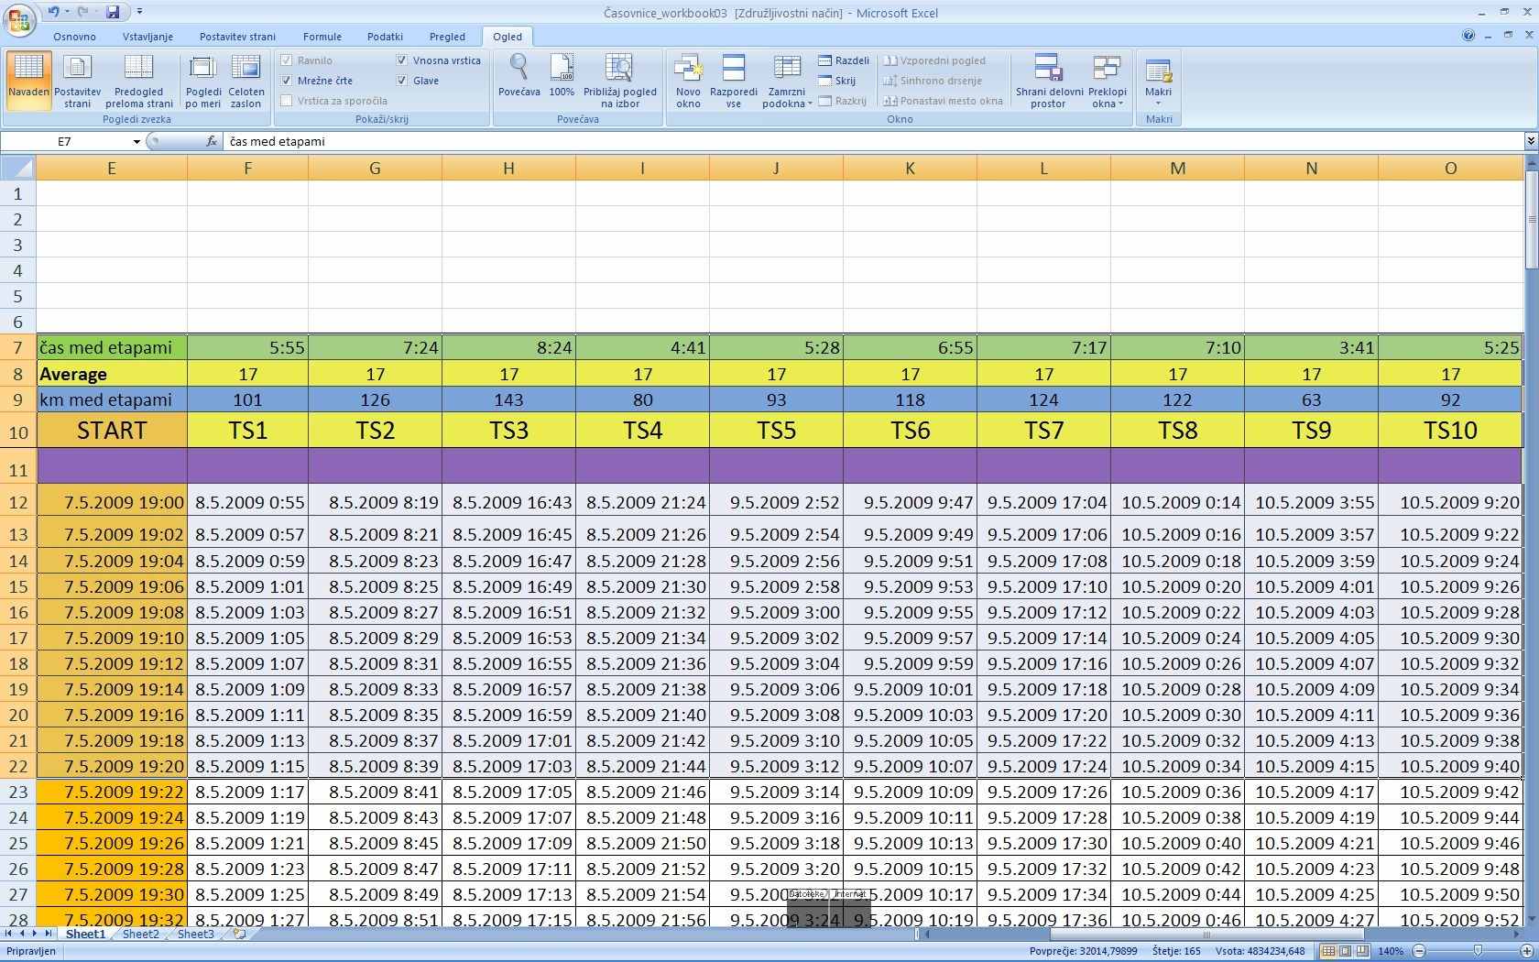Switch to page layout view in status bar
Screen dimensions: 1539x962
(x=1345, y=951)
